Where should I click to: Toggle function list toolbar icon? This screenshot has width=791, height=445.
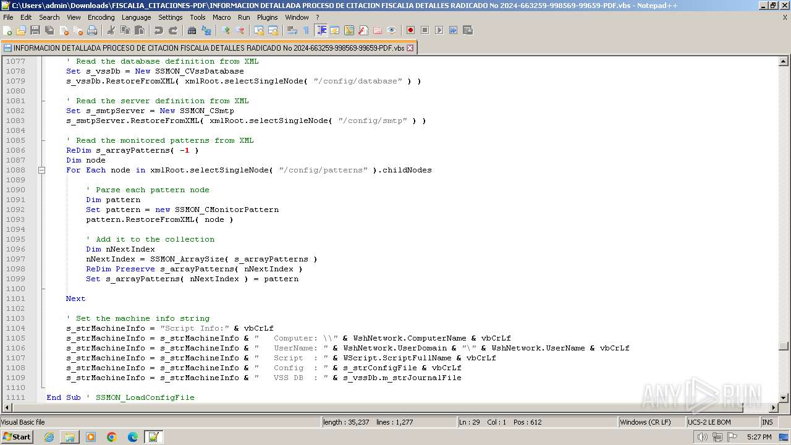click(x=363, y=30)
